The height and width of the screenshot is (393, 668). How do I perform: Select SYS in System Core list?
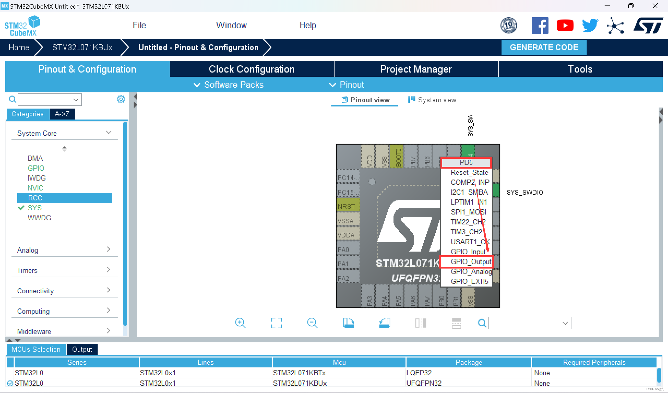click(x=34, y=208)
